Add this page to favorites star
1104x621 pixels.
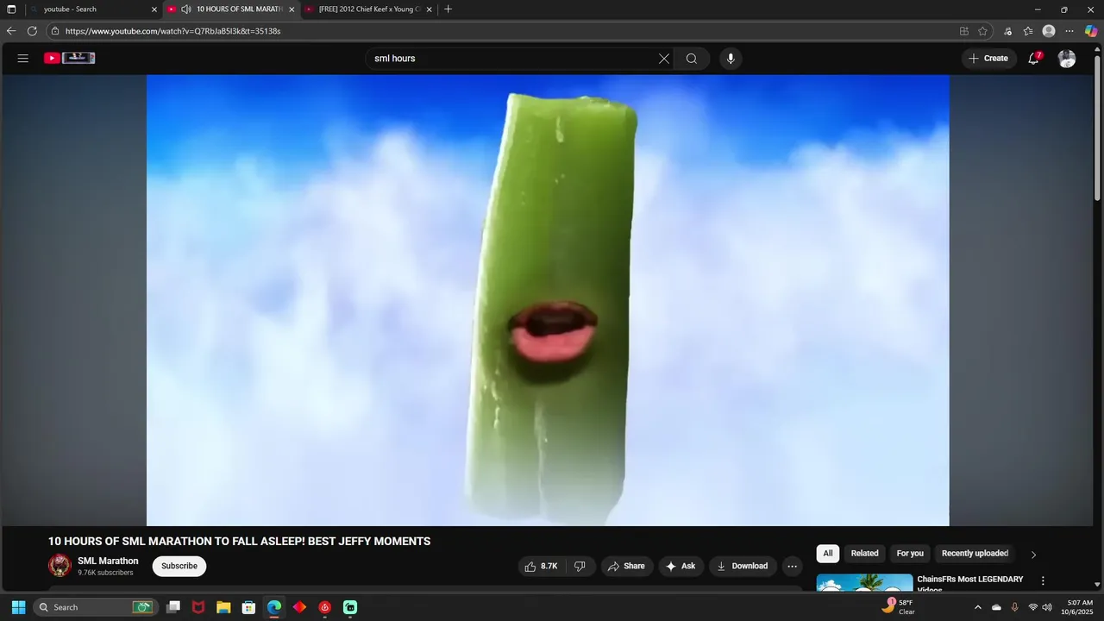(x=983, y=31)
